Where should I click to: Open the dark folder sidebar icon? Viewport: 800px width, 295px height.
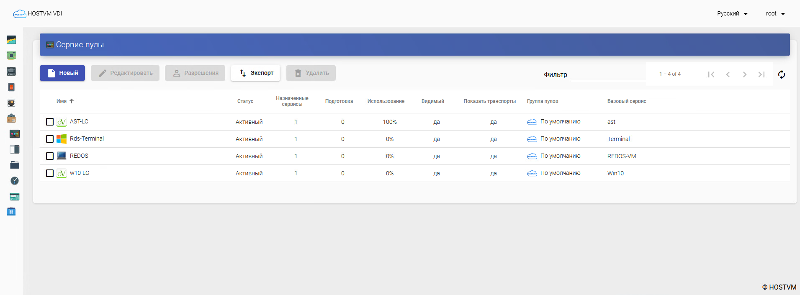(15, 165)
